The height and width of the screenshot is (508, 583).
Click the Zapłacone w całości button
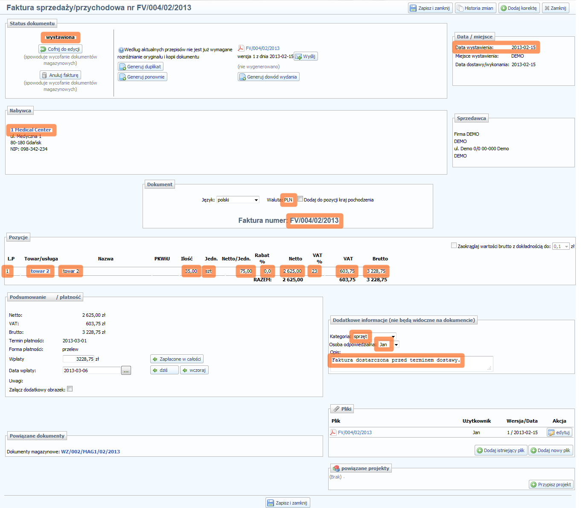pyautogui.click(x=177, y=359)
